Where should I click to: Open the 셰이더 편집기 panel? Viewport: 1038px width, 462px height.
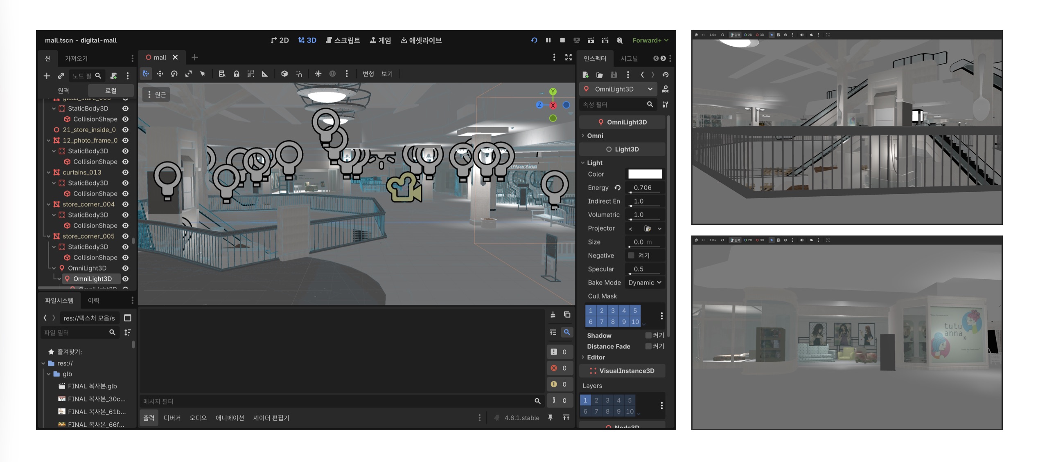pyautogui.click(x=271, y=418)
